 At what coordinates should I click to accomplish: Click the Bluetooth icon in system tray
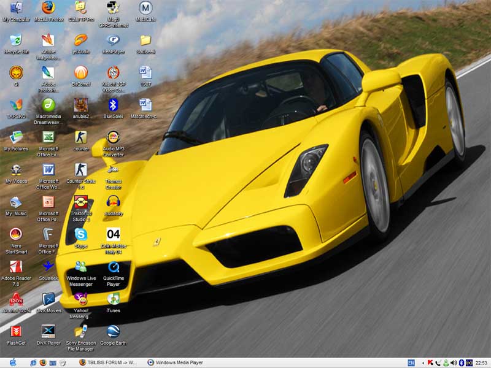pos(462,362)
